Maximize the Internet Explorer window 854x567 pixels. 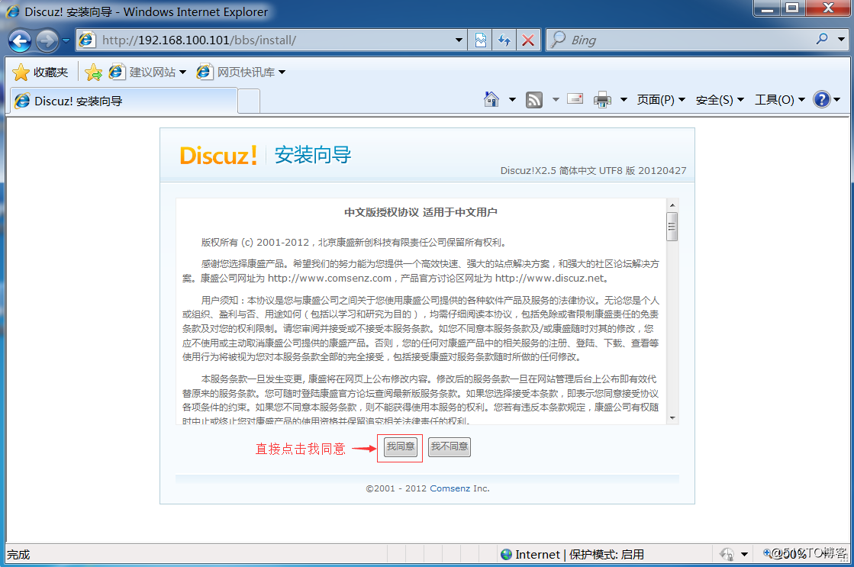pyautogui.click(x=792, y=8)
